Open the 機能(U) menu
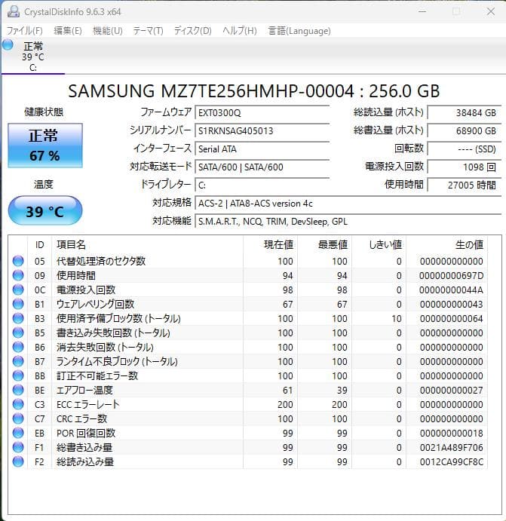The width and height of the screenshot is (506, 521). 108,31
